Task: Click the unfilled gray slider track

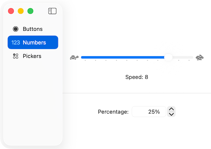Action: click(183, 57)
